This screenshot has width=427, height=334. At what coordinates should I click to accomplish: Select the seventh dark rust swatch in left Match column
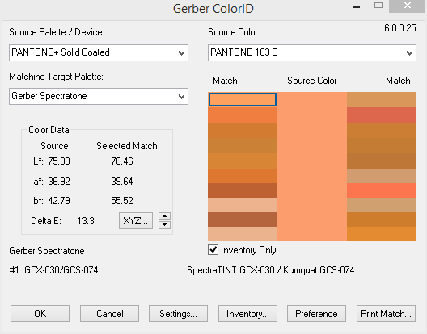click(243, 190)
